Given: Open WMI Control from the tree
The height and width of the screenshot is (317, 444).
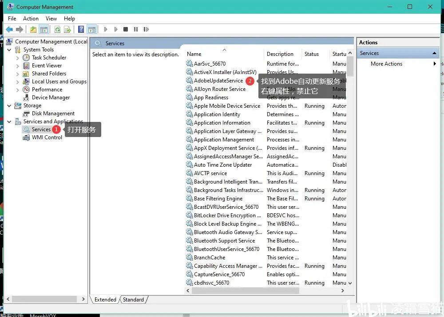Looking at the screenshot, I should pos(46,137).
